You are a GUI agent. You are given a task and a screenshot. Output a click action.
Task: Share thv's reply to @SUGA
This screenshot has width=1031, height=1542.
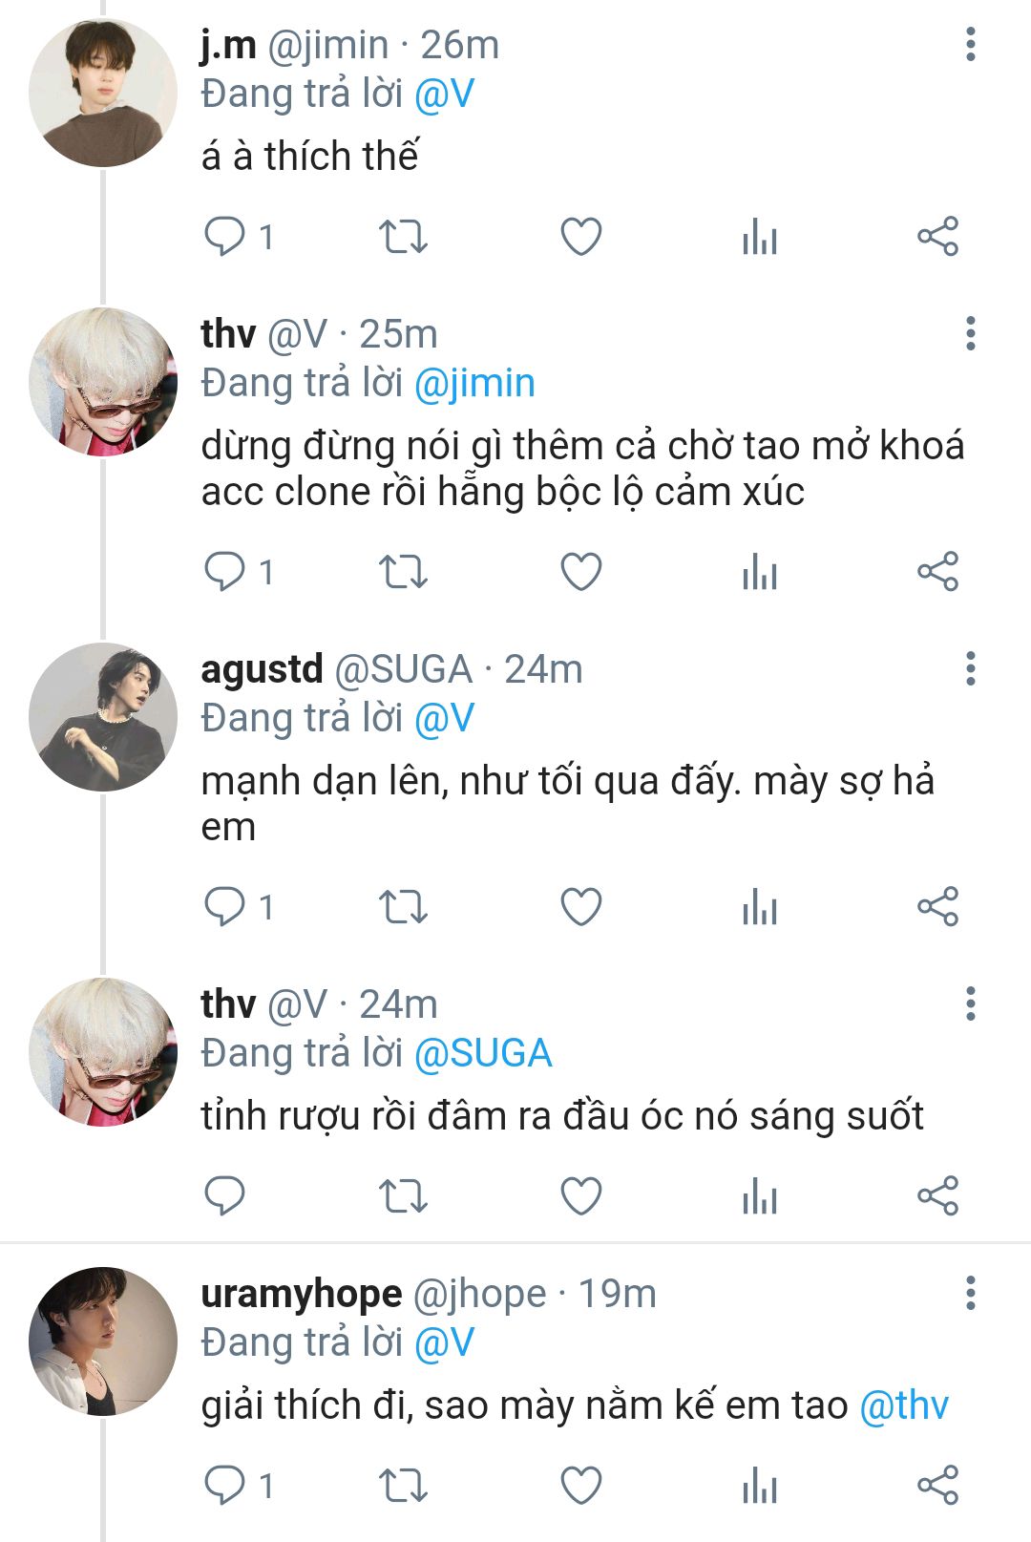[937, 1195]
